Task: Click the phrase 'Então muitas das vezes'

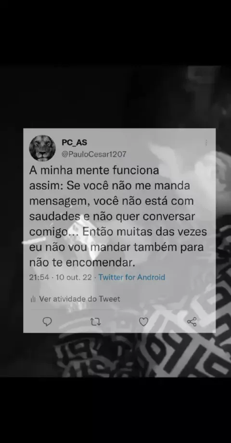Action: point(145,232)
